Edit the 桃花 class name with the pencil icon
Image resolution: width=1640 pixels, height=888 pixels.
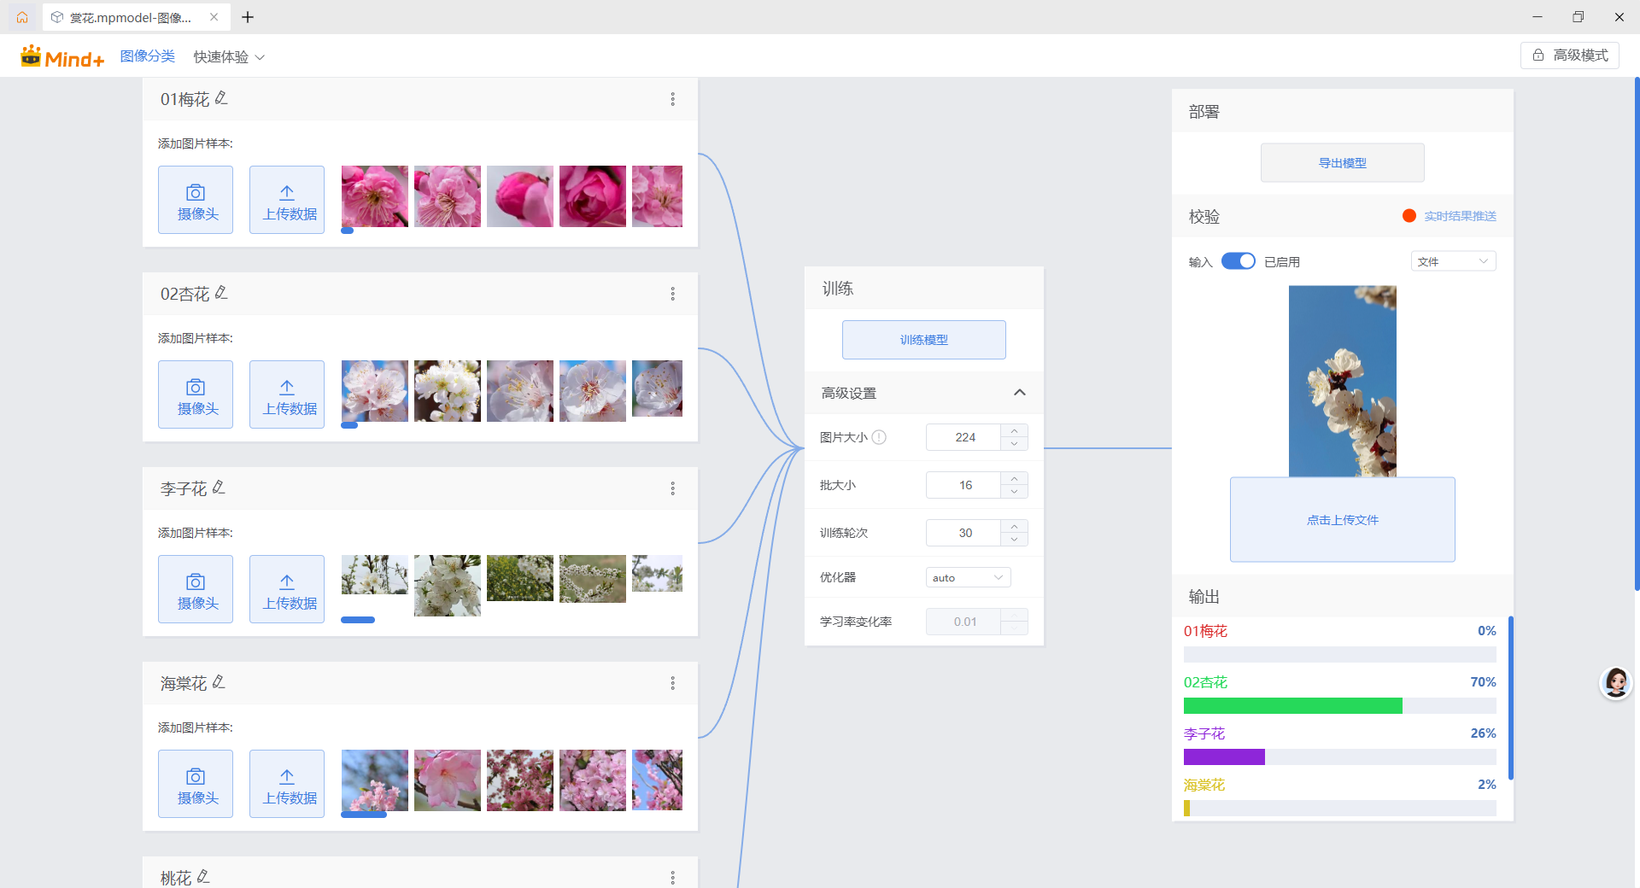[x=203, y=877]
